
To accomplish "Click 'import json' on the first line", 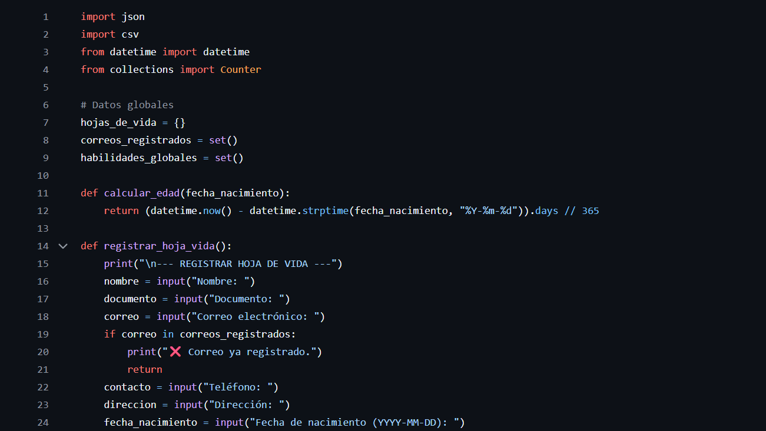I will 112,16.
